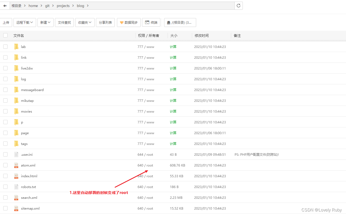The height and width of the screenshot is (215, 346).
Task: Check the box for messageboard folder
Action: [x=5, y=90]
